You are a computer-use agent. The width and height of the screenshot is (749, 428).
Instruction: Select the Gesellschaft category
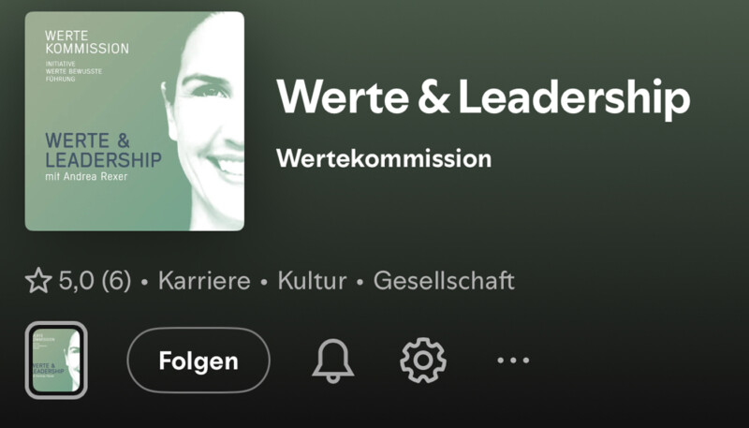(444, 280)
